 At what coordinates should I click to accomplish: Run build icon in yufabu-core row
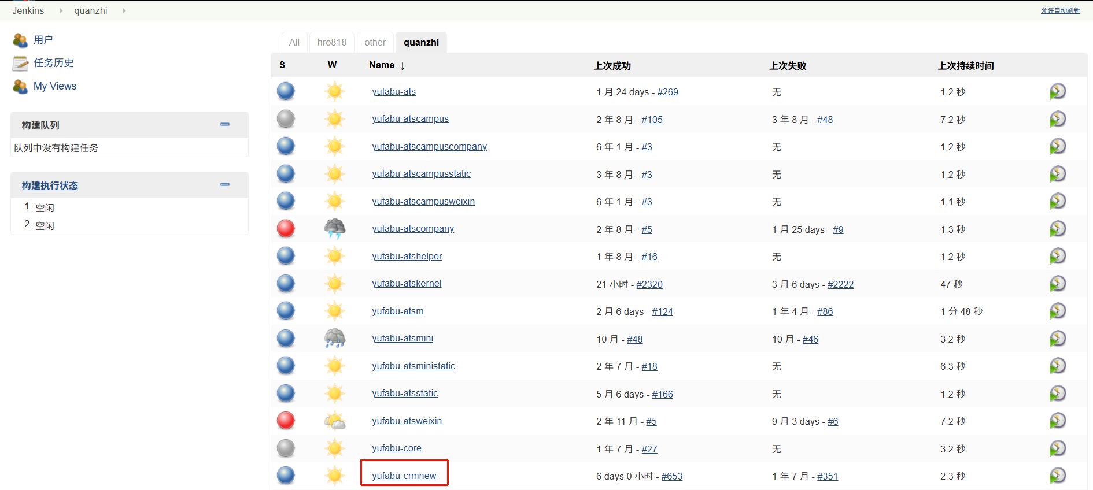1057,448
